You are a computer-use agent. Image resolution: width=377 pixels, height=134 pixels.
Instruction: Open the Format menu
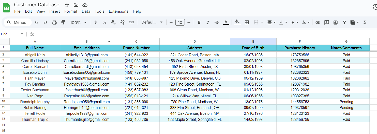[x=71, y=11]
